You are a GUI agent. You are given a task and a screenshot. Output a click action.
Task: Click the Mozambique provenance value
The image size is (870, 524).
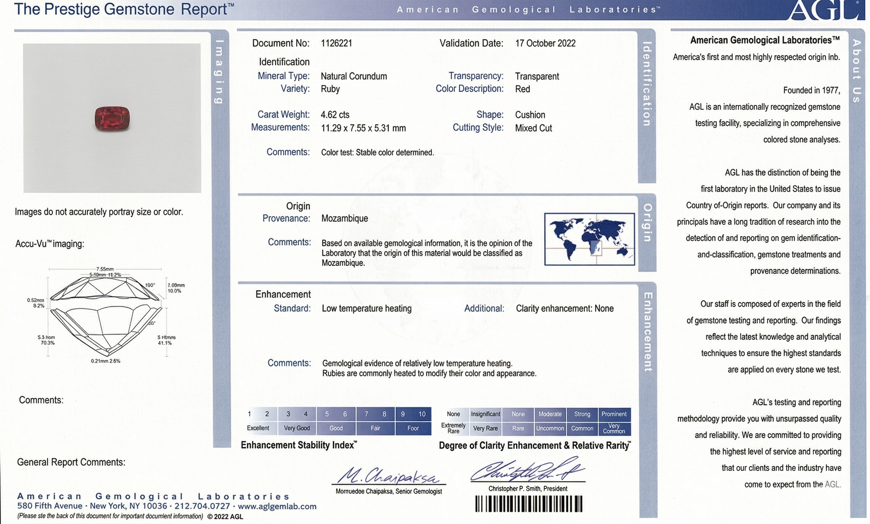tap(344, 218)
